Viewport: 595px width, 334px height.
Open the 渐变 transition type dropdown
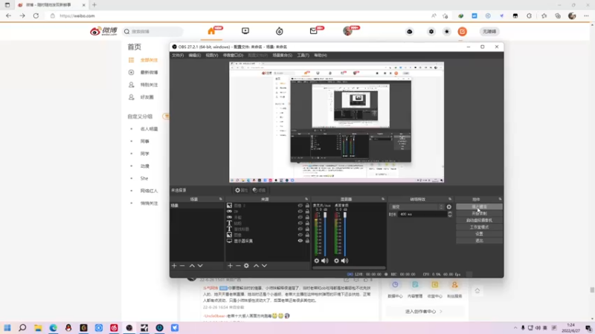click(417, 207)
